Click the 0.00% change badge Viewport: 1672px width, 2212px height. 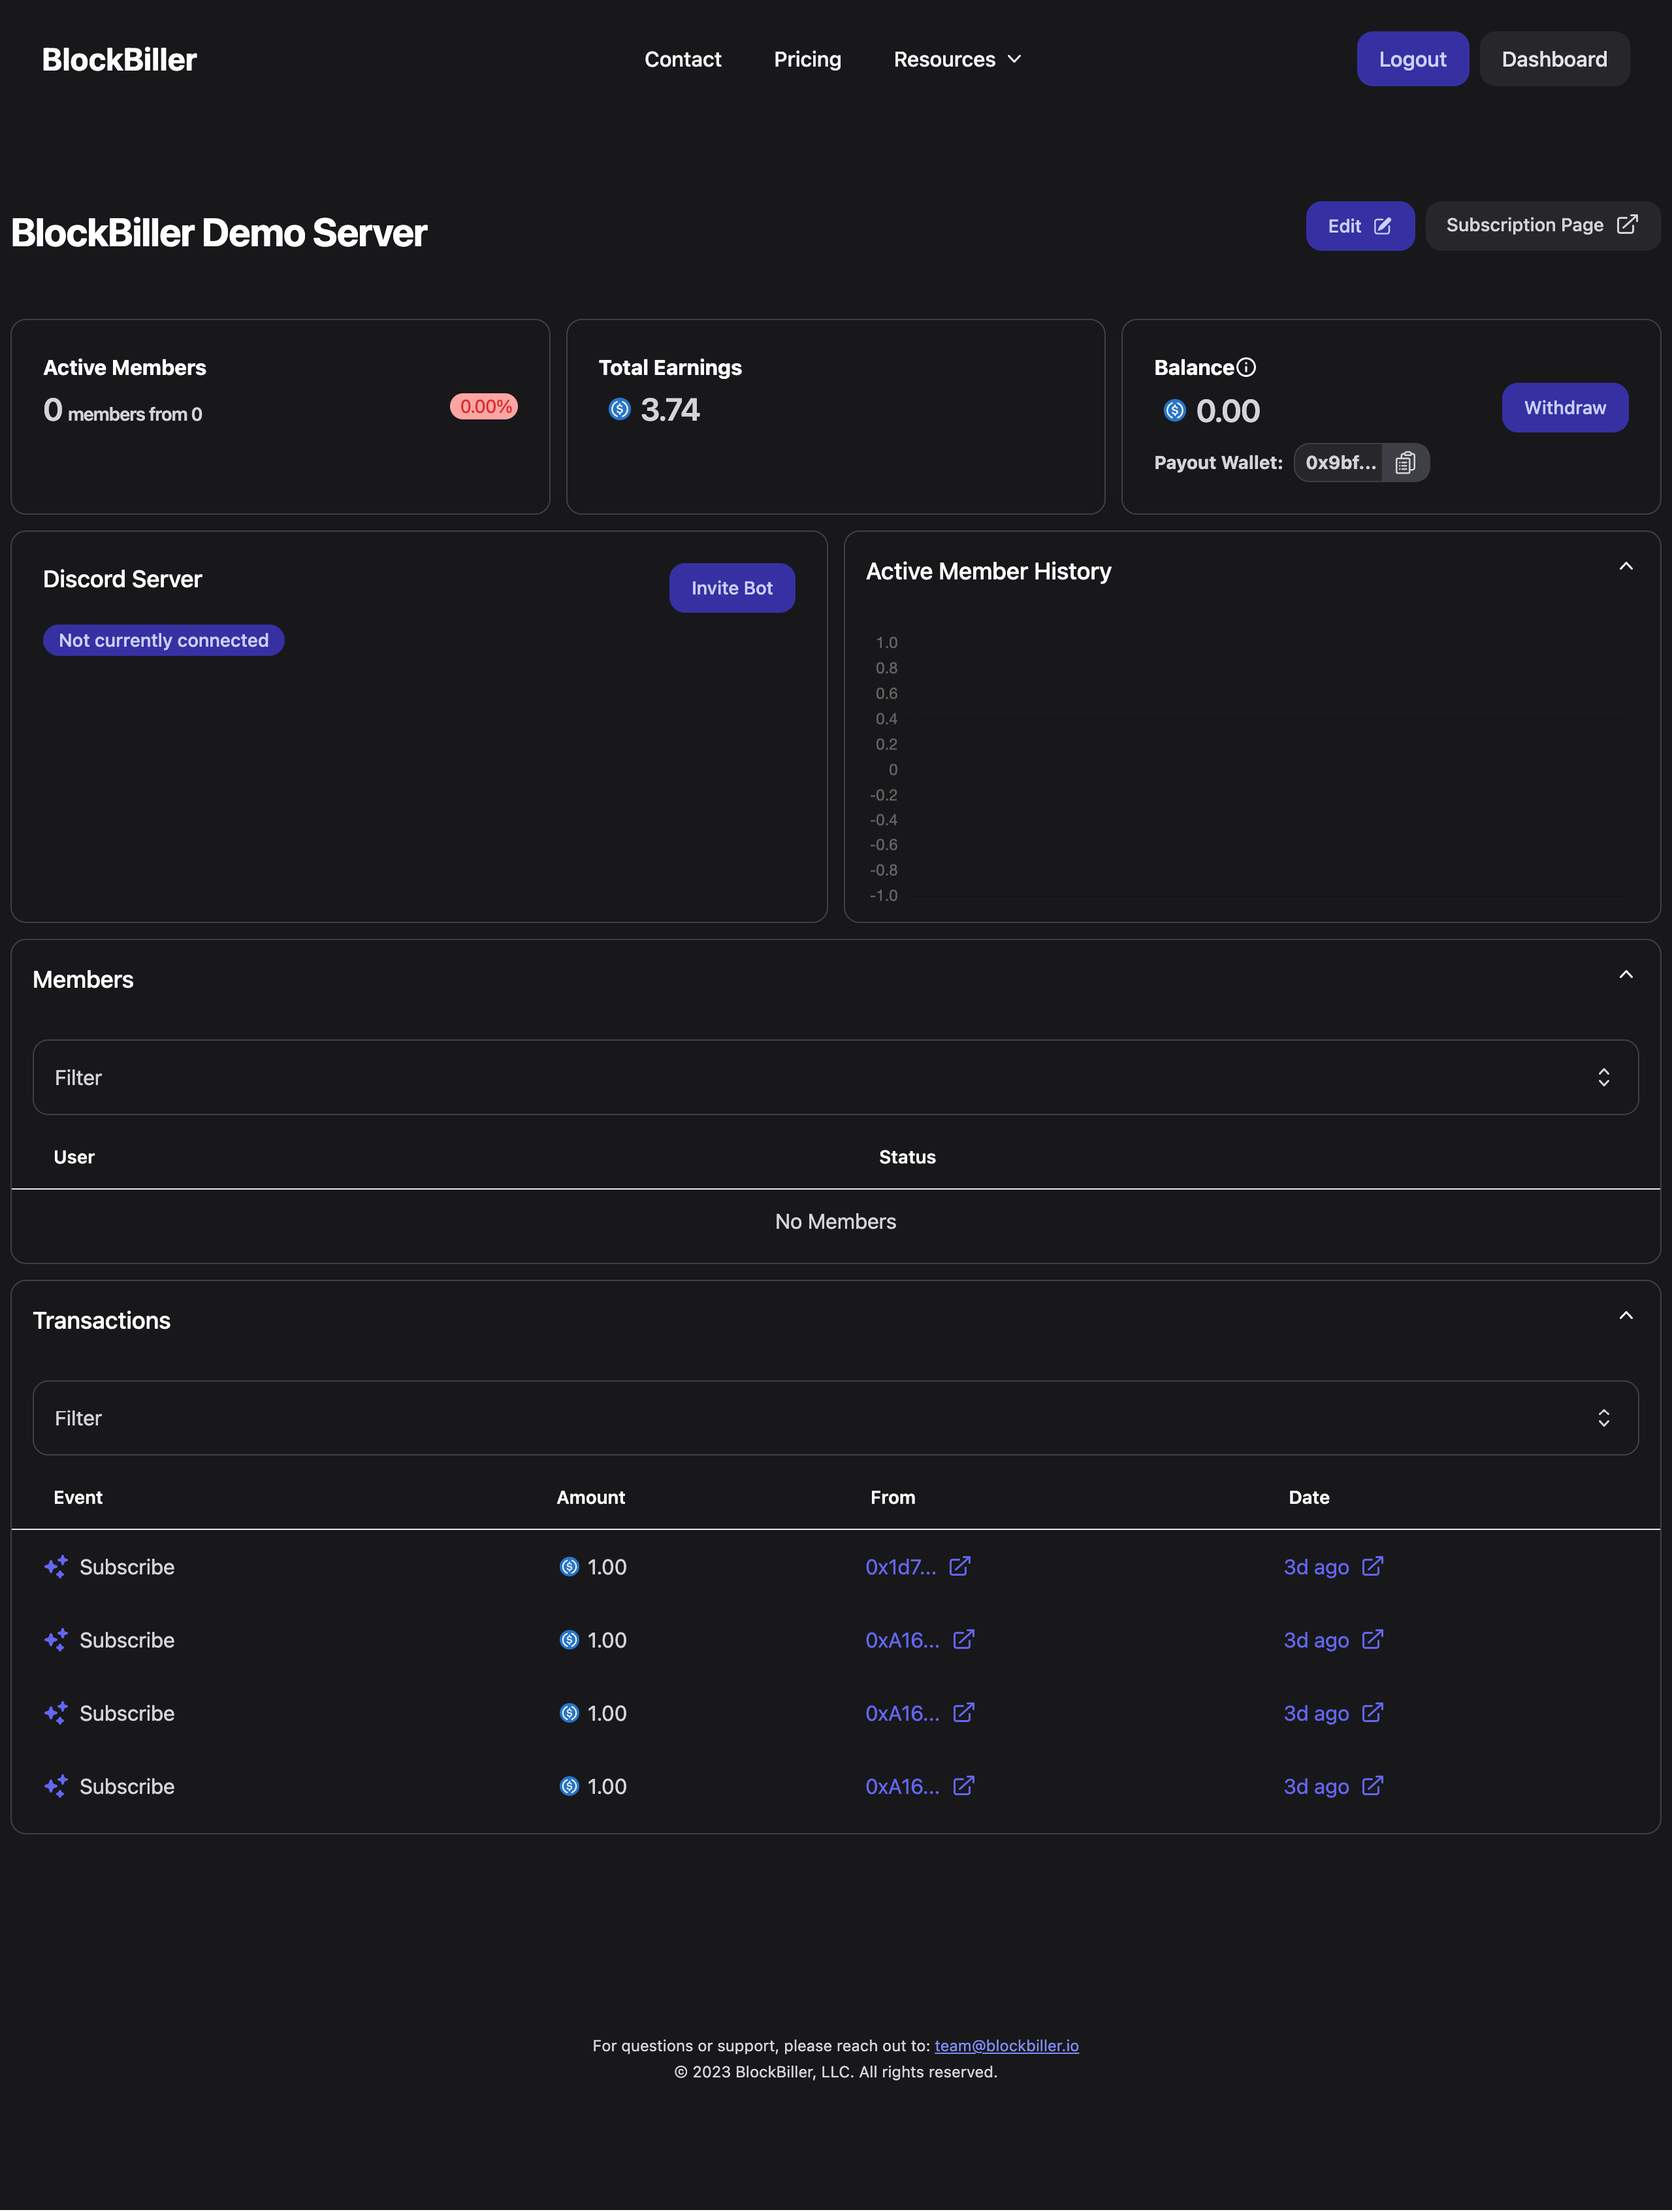point(484,406)
